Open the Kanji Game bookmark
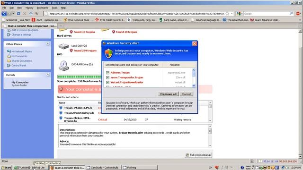 pos(174,20)
